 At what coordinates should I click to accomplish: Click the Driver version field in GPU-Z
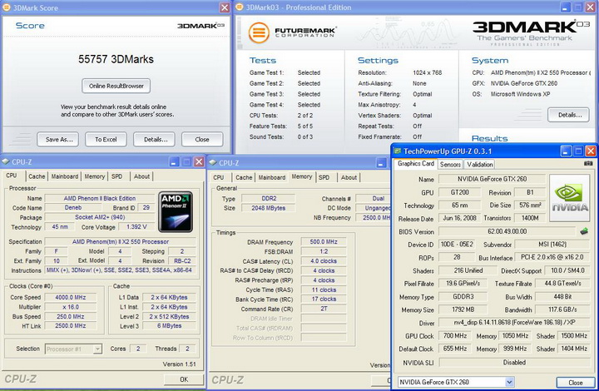click(514, 323)
